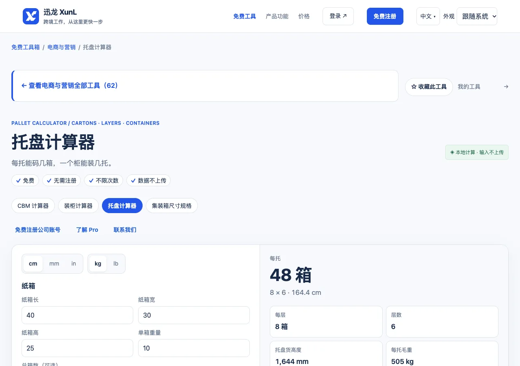Screen dimensions: 520x366
Task: Switch to the 装柜计算器 tab
Action: pos(78,206)
